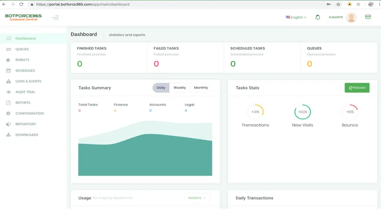381x214 pixels.
Task: Open the KUMAR76 user profile menu
Action: pos(342,17)
